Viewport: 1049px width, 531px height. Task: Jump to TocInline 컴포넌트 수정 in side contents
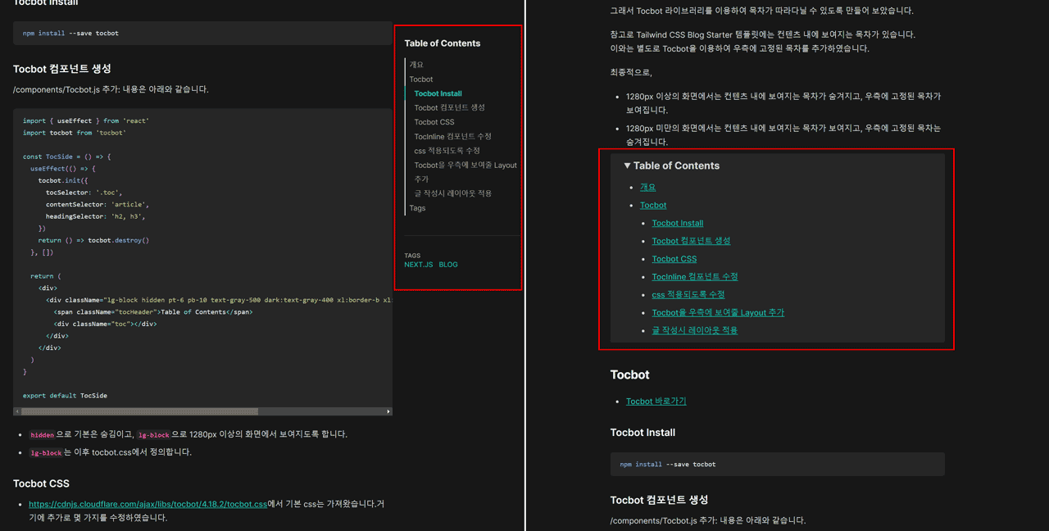452,136
